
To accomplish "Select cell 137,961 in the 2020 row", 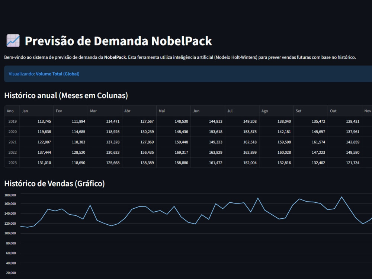I will [345, 132].
